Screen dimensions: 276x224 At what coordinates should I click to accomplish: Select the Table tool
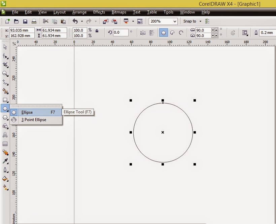(x=5, y=144)
